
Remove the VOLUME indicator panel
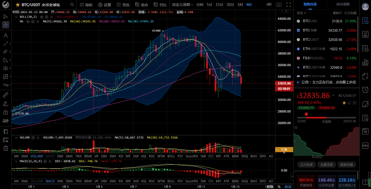pos(38,138)
